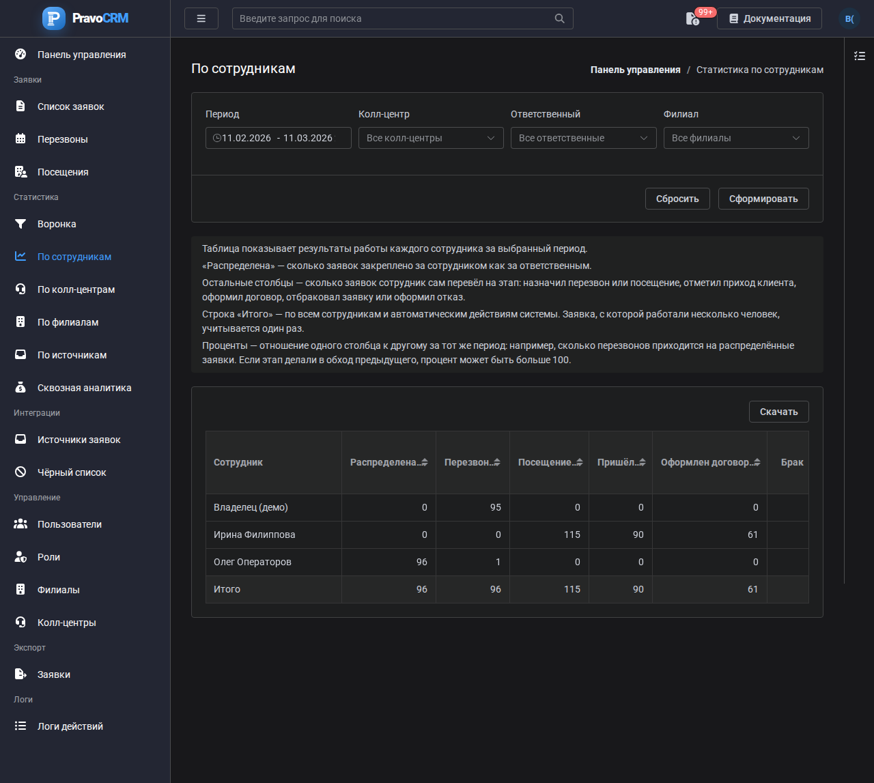Image resolution: width=874 pixels, height=783 pixels.
Task: Focus the search query input field
Action: (x=403, y=18)
